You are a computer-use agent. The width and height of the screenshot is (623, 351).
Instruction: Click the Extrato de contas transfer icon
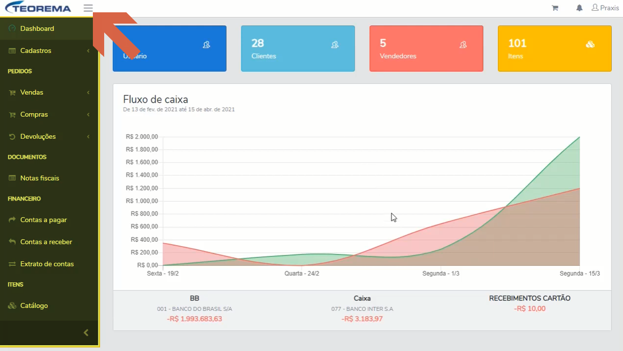12,264
